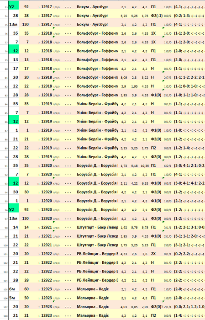The image size is (205, 320).
Task: Click the 60 cell in row 105
Action: 26,289
